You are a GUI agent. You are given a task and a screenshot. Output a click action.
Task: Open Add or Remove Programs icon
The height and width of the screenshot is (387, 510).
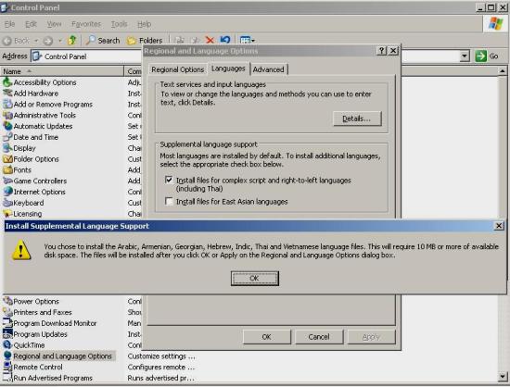[x=7, y=105]
